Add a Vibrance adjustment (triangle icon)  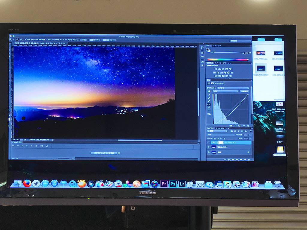click(x=230, y=69)
